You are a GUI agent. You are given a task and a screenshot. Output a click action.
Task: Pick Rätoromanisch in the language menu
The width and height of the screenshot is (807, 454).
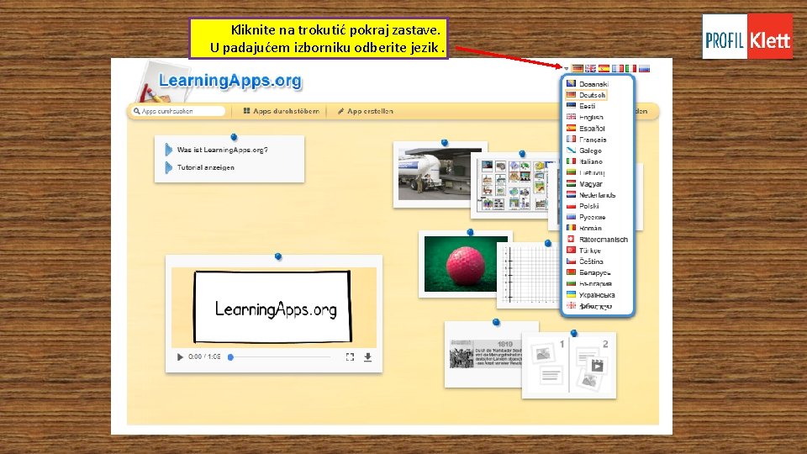pos(597,240)
